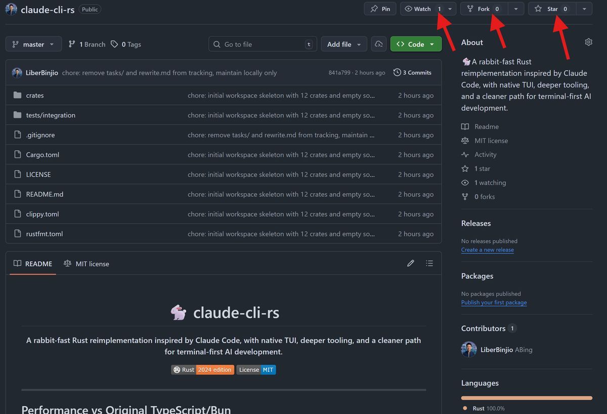
Task: Open the README outline list icon
Action: pos(429,263)
